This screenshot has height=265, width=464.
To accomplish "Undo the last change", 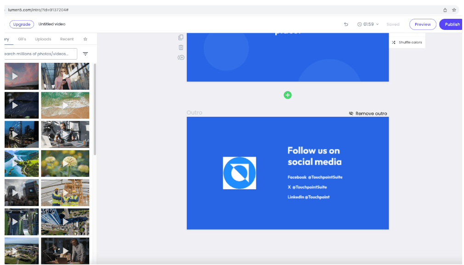I will point(346,24).
